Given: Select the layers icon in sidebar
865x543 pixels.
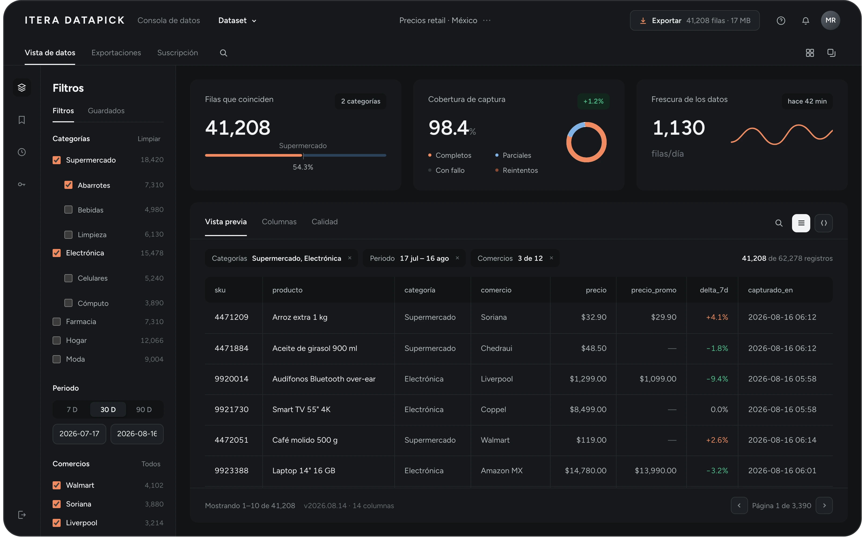Looking at the screenshot, I should 21,87.
